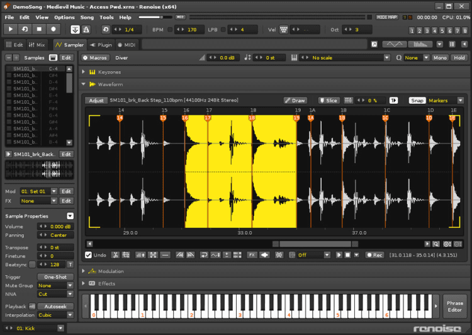Click the MIDI MAP button
Image resolution: width=472 pixels, height=335 pixels.
387,17
